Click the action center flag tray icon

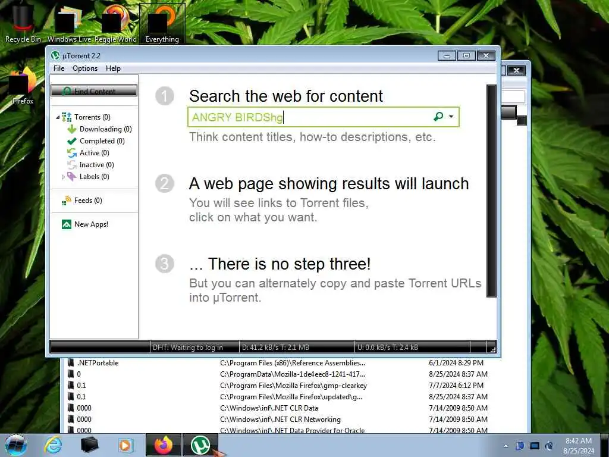pyautogui.click(x=520, y=446)
